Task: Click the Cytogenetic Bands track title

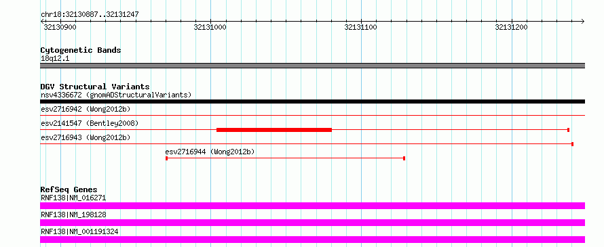Action: (x=81, y=50)
